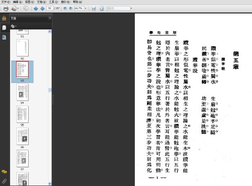Open the Attachments paperclip icon

pos(4,181)
